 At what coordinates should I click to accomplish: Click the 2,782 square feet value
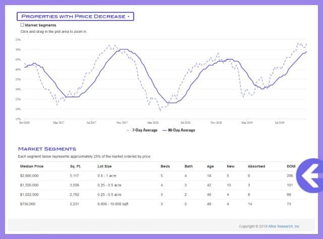(x=74, y=195)
